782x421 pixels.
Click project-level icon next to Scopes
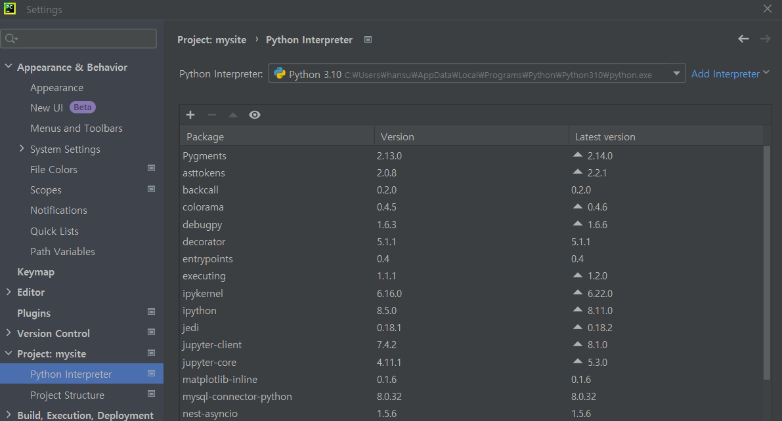pos(151,189)
